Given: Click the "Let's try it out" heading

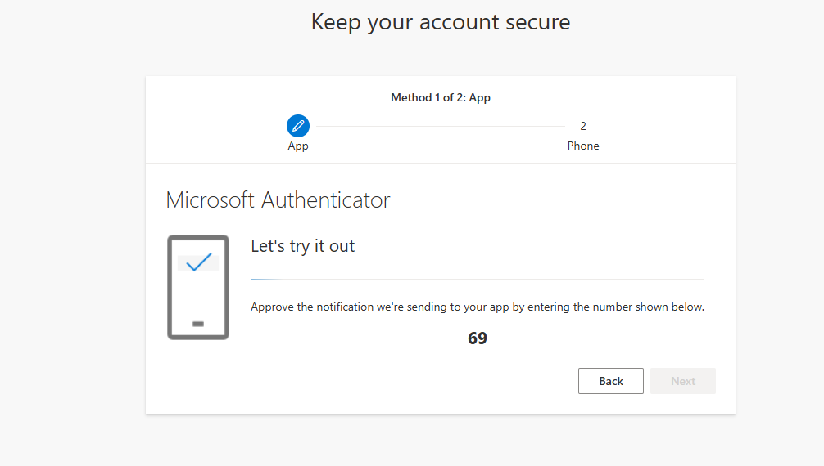Looking at the screenshot, I should [302, 246].
